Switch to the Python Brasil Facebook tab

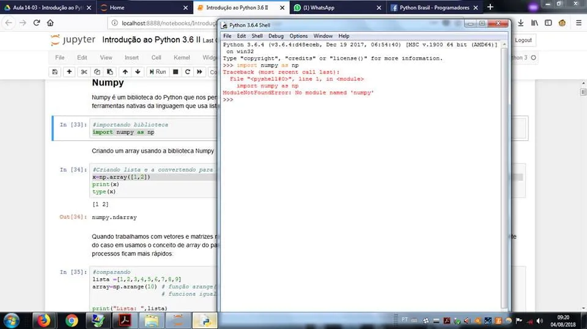click(433, 7)
